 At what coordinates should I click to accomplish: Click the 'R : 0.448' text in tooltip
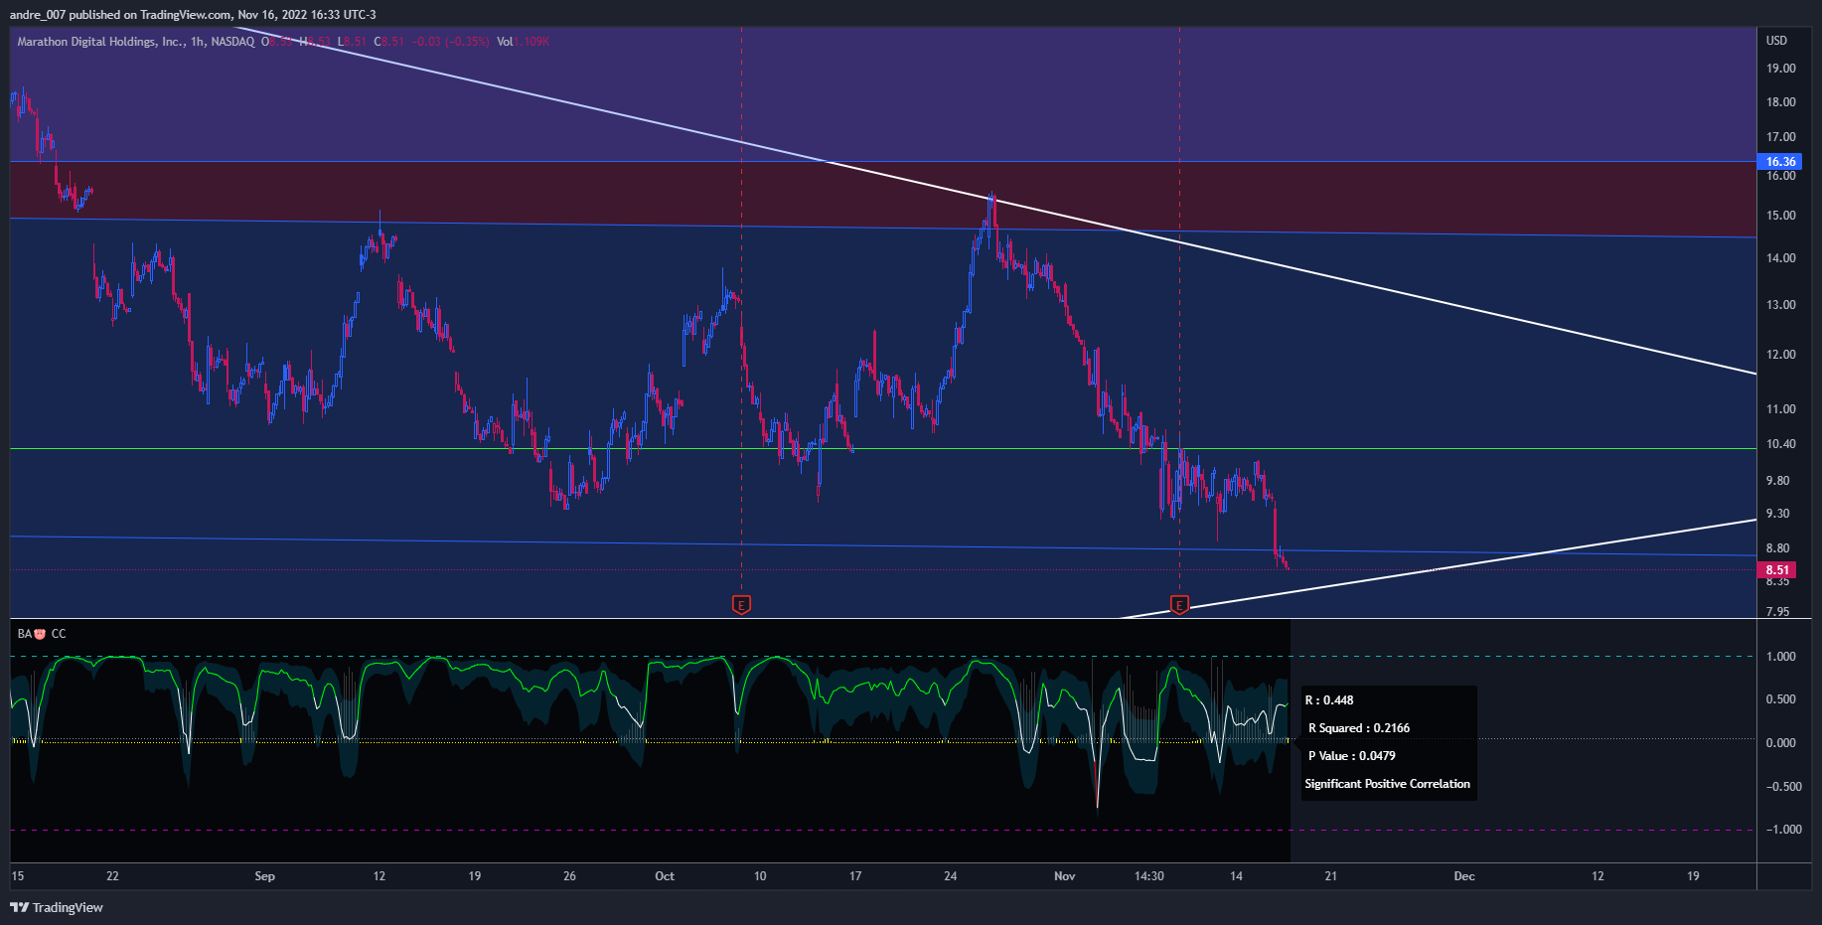coord(1329,700)
